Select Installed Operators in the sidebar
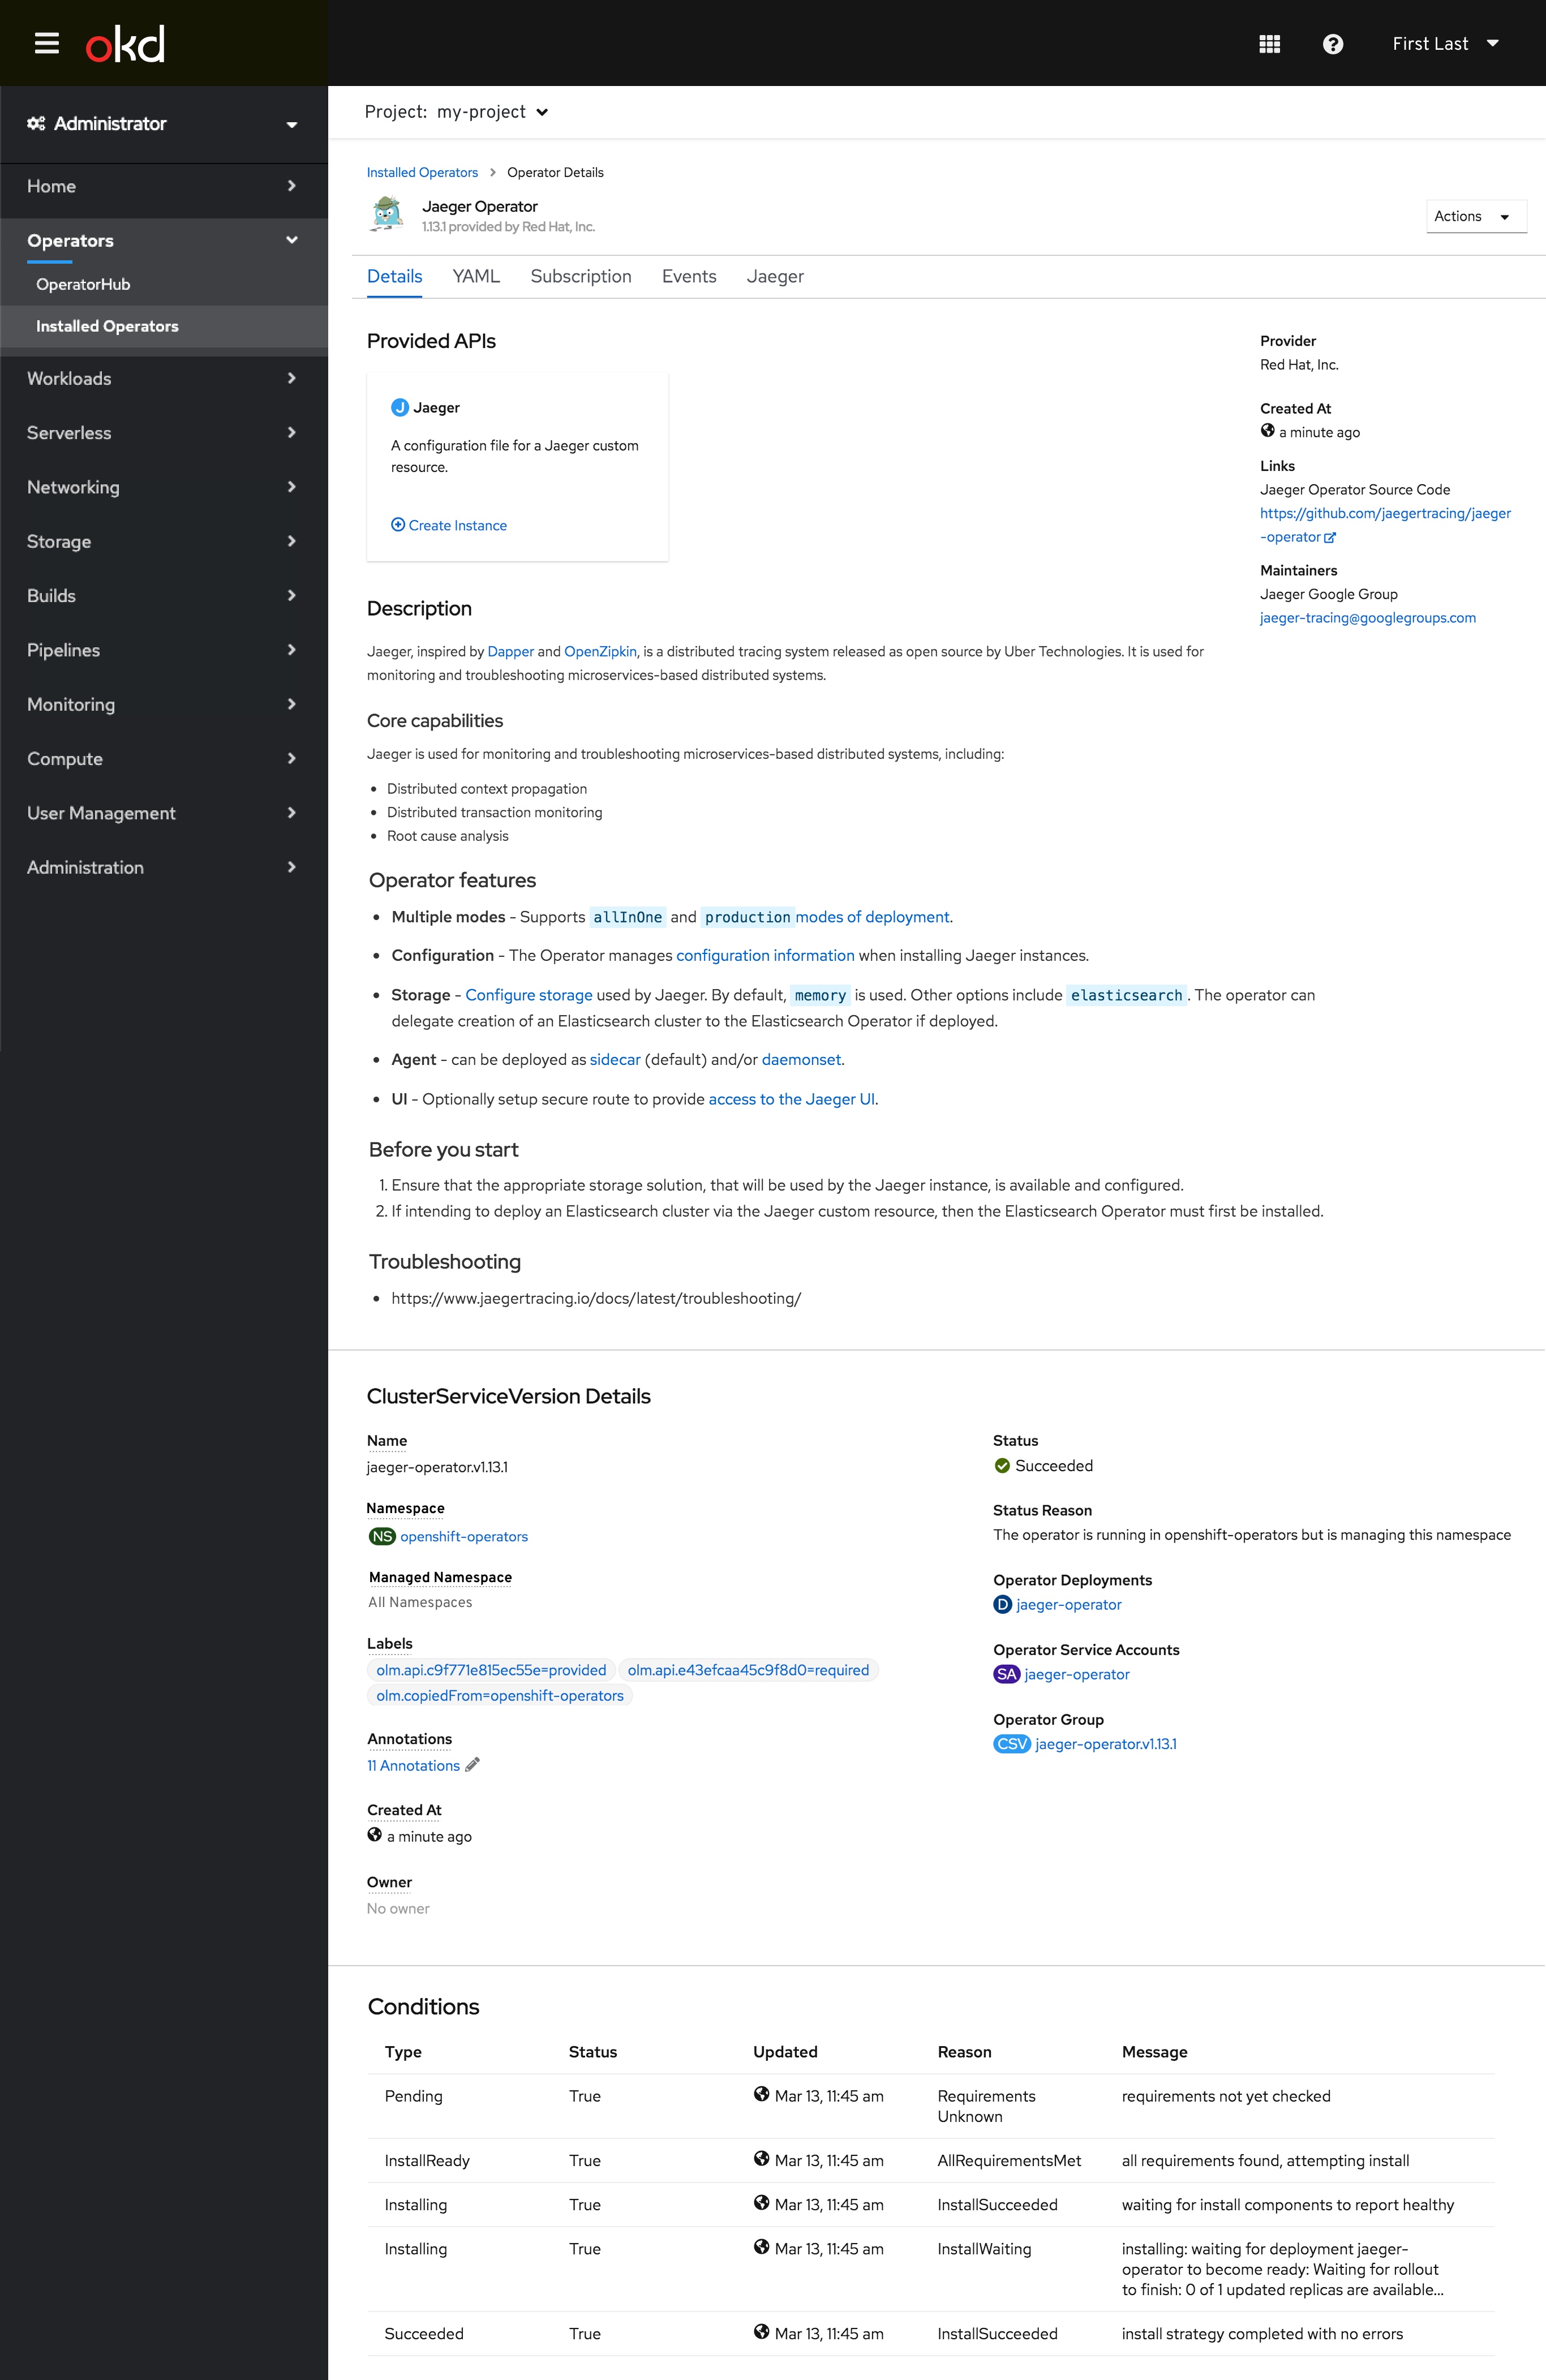1546x2380 pixels. click(x=164, y=326)
